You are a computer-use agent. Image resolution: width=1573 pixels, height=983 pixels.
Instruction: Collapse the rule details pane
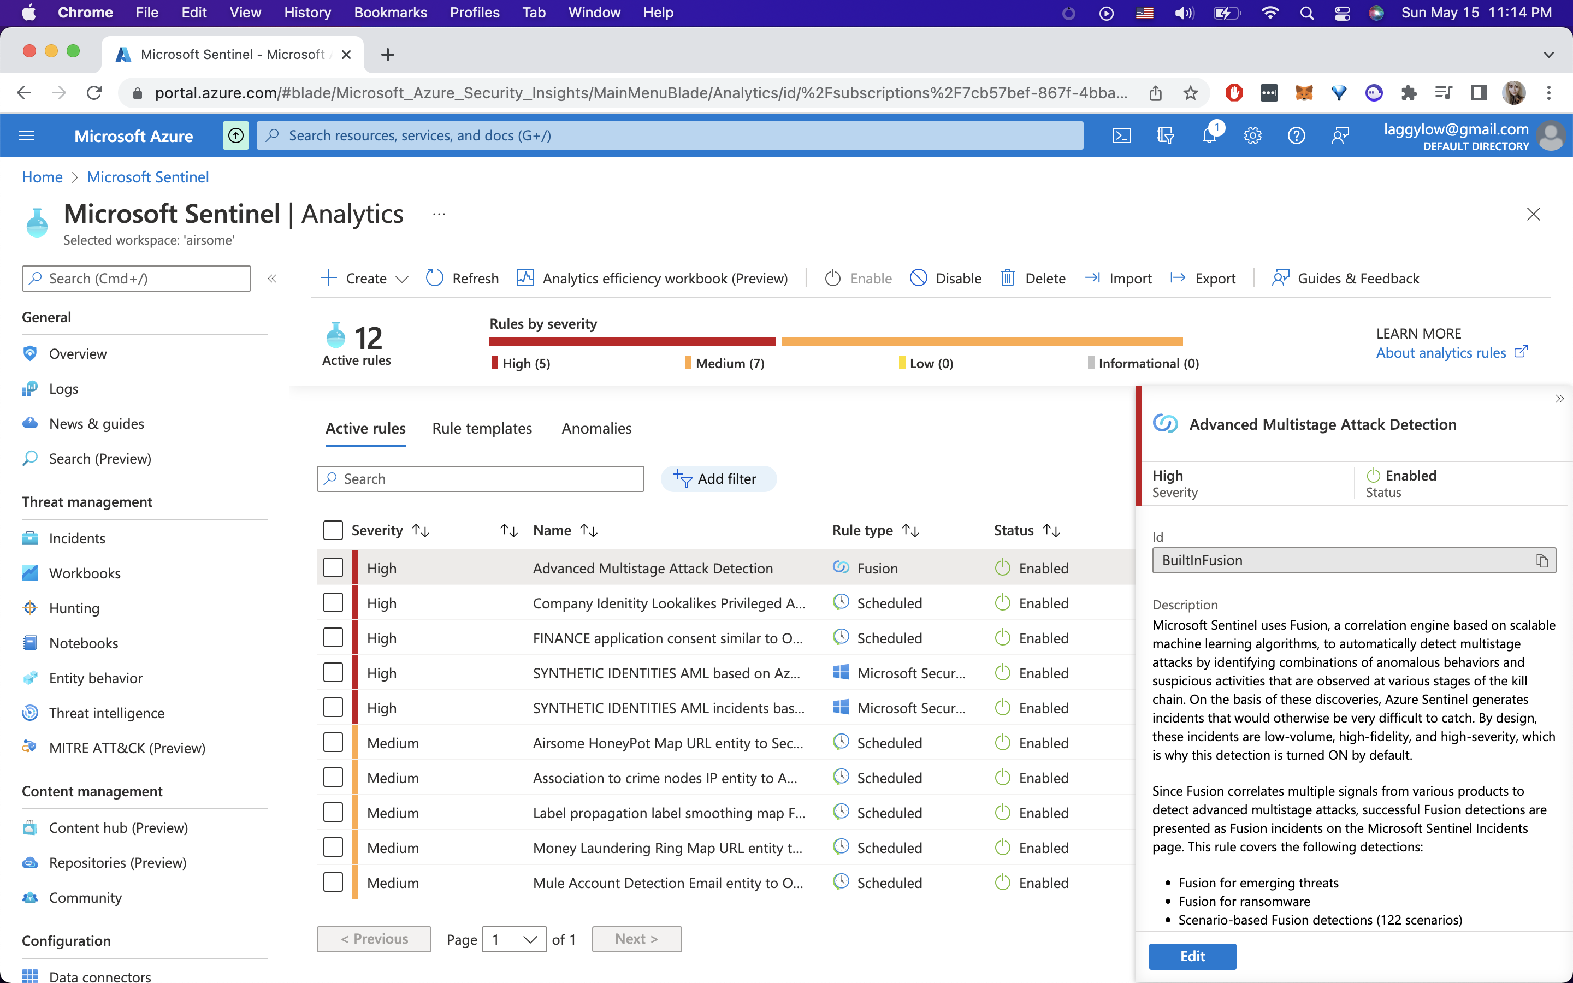pos(1559,399)
